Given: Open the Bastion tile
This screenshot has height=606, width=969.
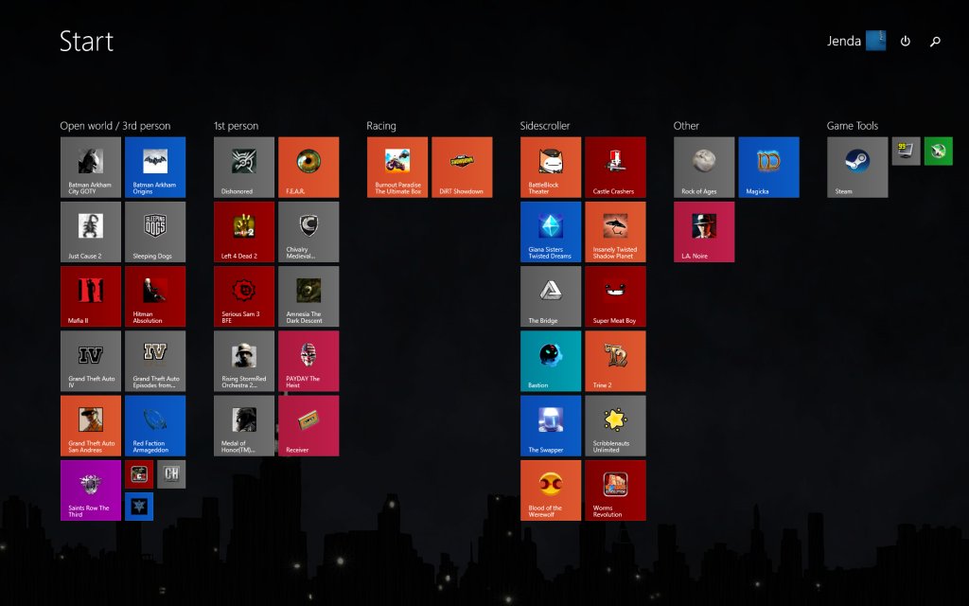Looking at the screenshot, I should (x=551, y=361).
